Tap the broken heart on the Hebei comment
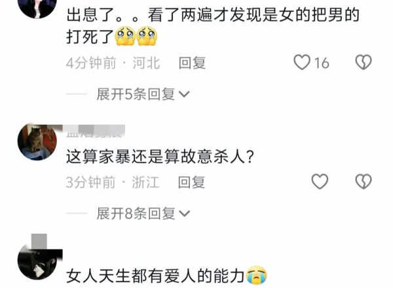Screen dimensions: 393x288 point(364,62)
